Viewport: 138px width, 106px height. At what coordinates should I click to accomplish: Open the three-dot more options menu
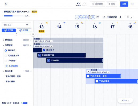pyautogui.click(x=133, y=4)
